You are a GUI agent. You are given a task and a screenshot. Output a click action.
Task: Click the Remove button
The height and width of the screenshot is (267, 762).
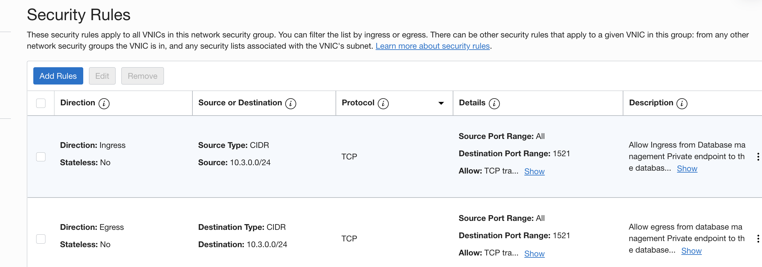coord(142,76)
